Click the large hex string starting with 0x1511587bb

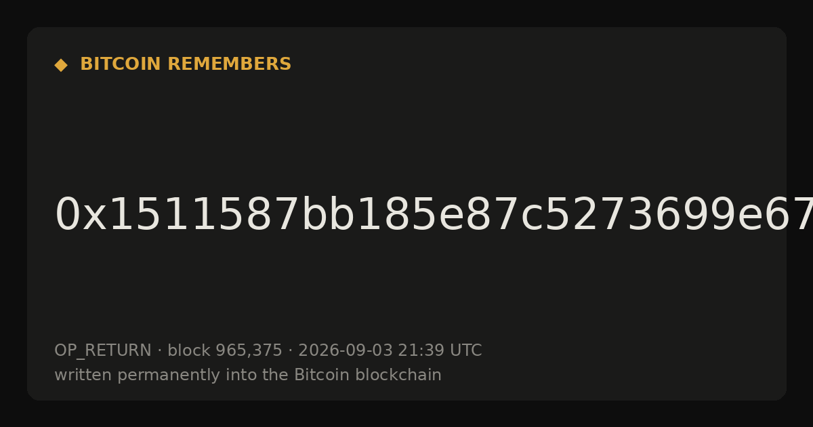click(x=434, y=216)
